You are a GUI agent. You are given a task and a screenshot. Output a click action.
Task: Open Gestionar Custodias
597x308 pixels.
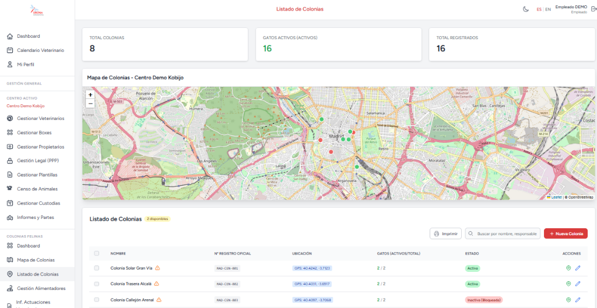[37, 203]
